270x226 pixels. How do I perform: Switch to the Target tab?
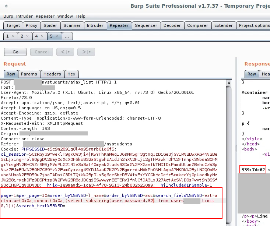point(13,25)
